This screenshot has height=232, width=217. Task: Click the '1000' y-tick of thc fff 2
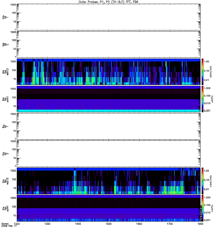pos(13,141)
